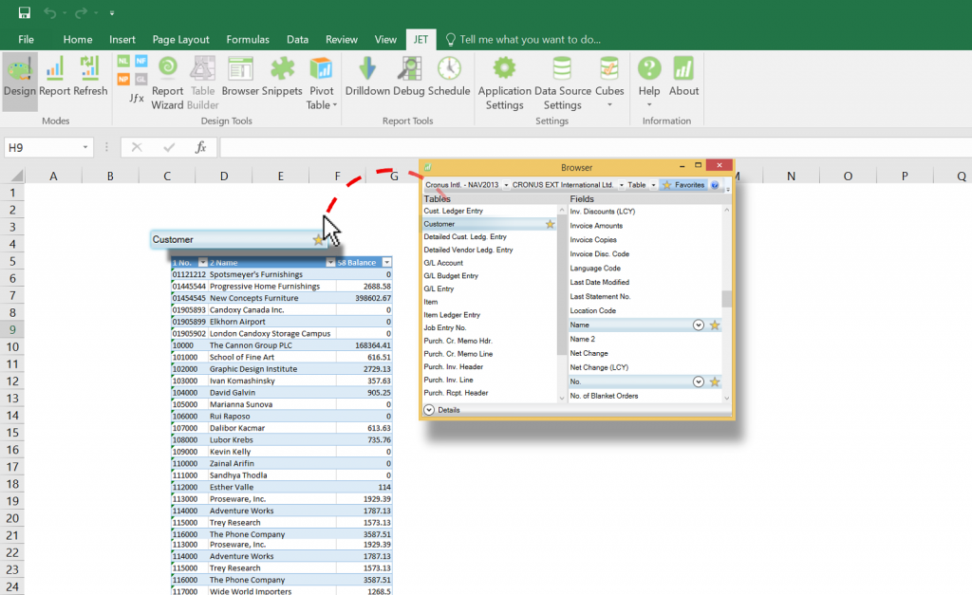Click the star on the dragged Customer item
This screenshot has height=595, width=972.
pos(318,240)
